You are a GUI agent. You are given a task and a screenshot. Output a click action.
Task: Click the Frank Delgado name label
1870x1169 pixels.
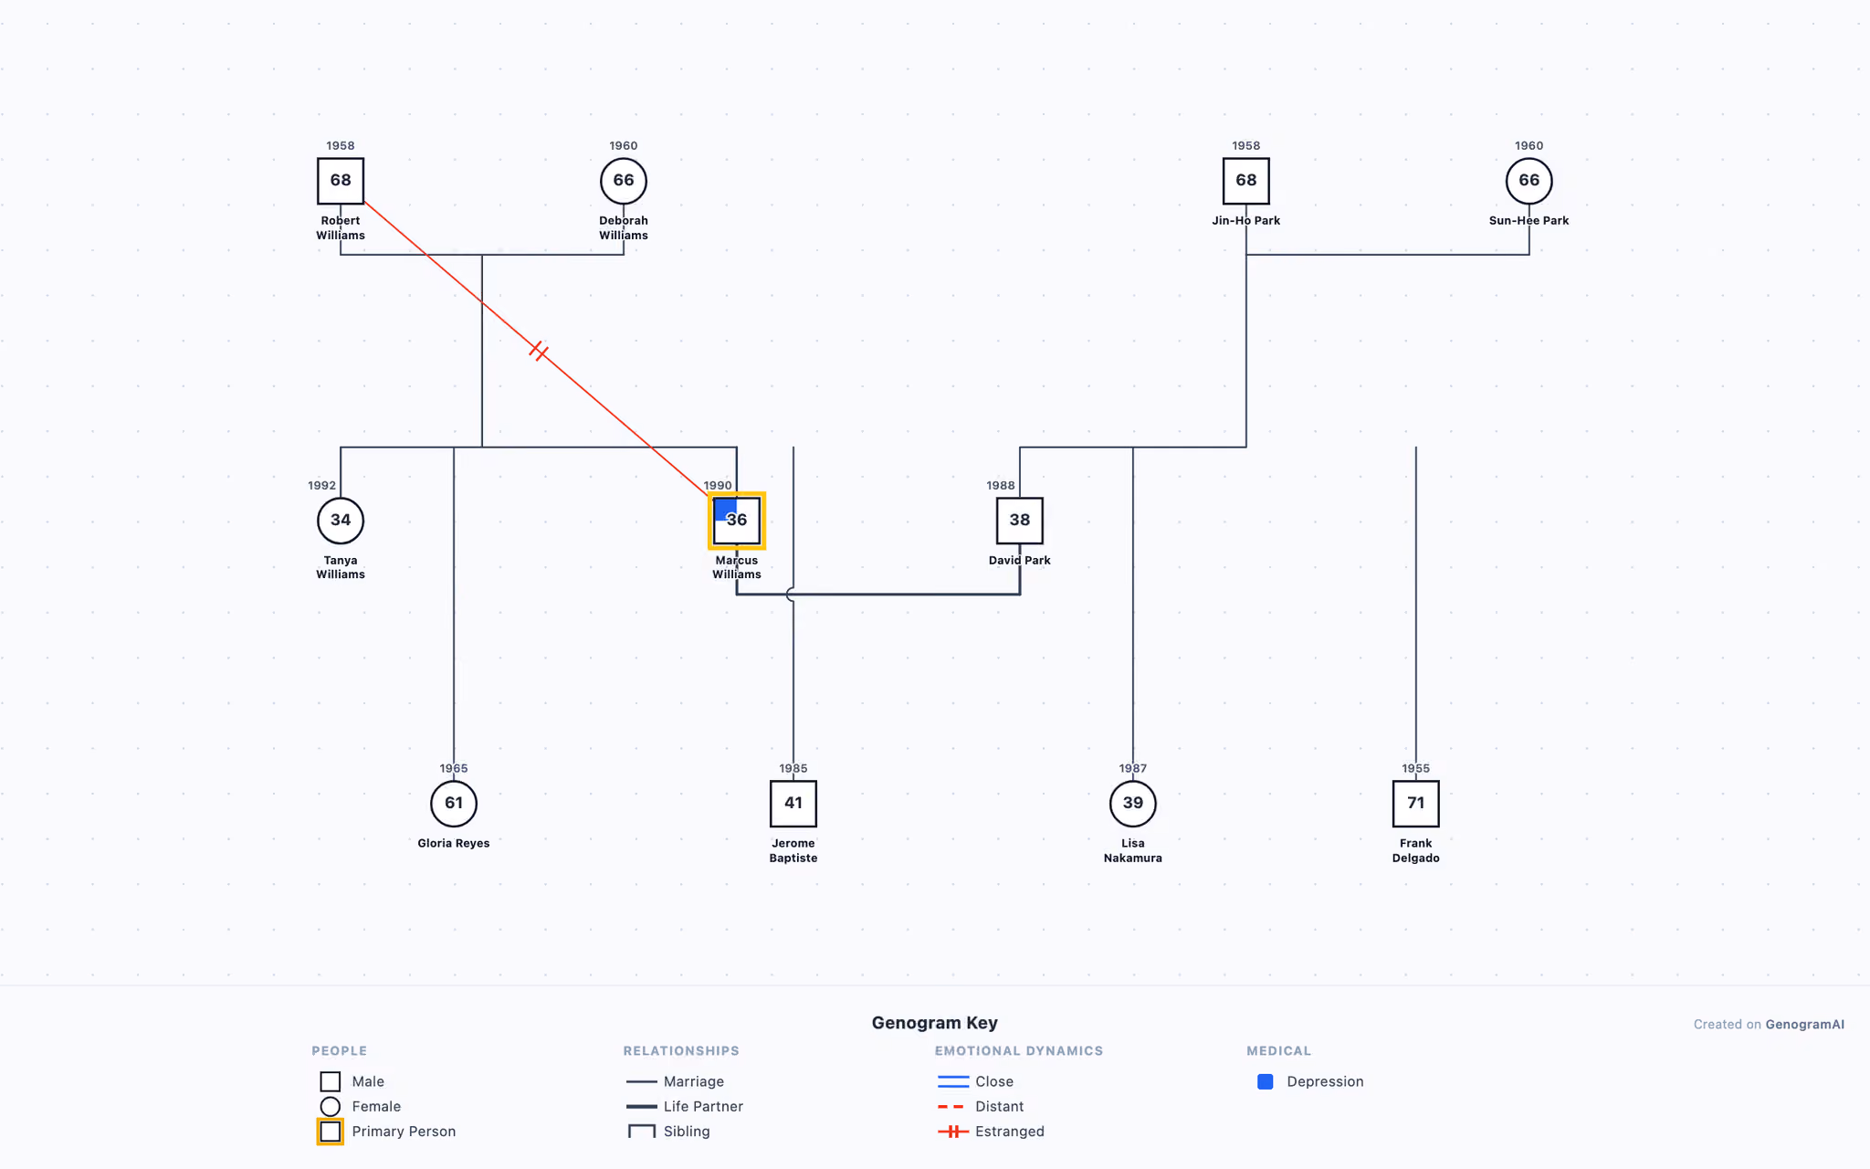pos(1416,851)
